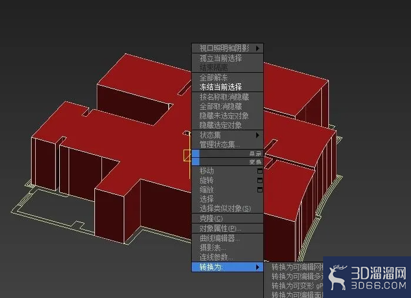This screenshot has width=411, height=298.
Task: Select 移动 transform tool entry
Action: point(227,171)
